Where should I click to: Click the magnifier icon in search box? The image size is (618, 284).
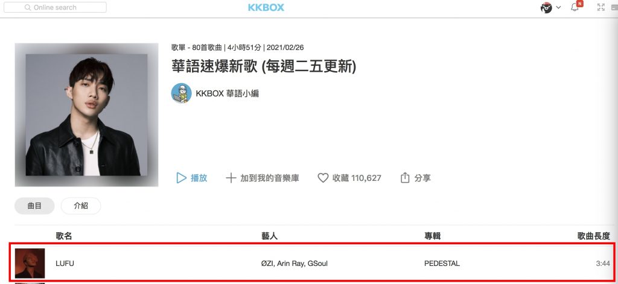(28, 7)
